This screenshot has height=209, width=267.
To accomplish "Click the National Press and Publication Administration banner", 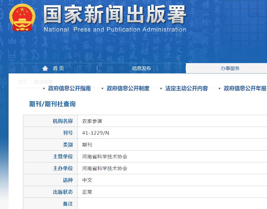I will tap(115, 18).
